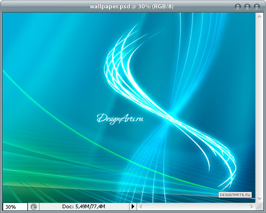The height and width of the screenshot is (213, 266).
Task: Click the Doc: 5,49M/77,4M status text
Action: click(84, 207)
